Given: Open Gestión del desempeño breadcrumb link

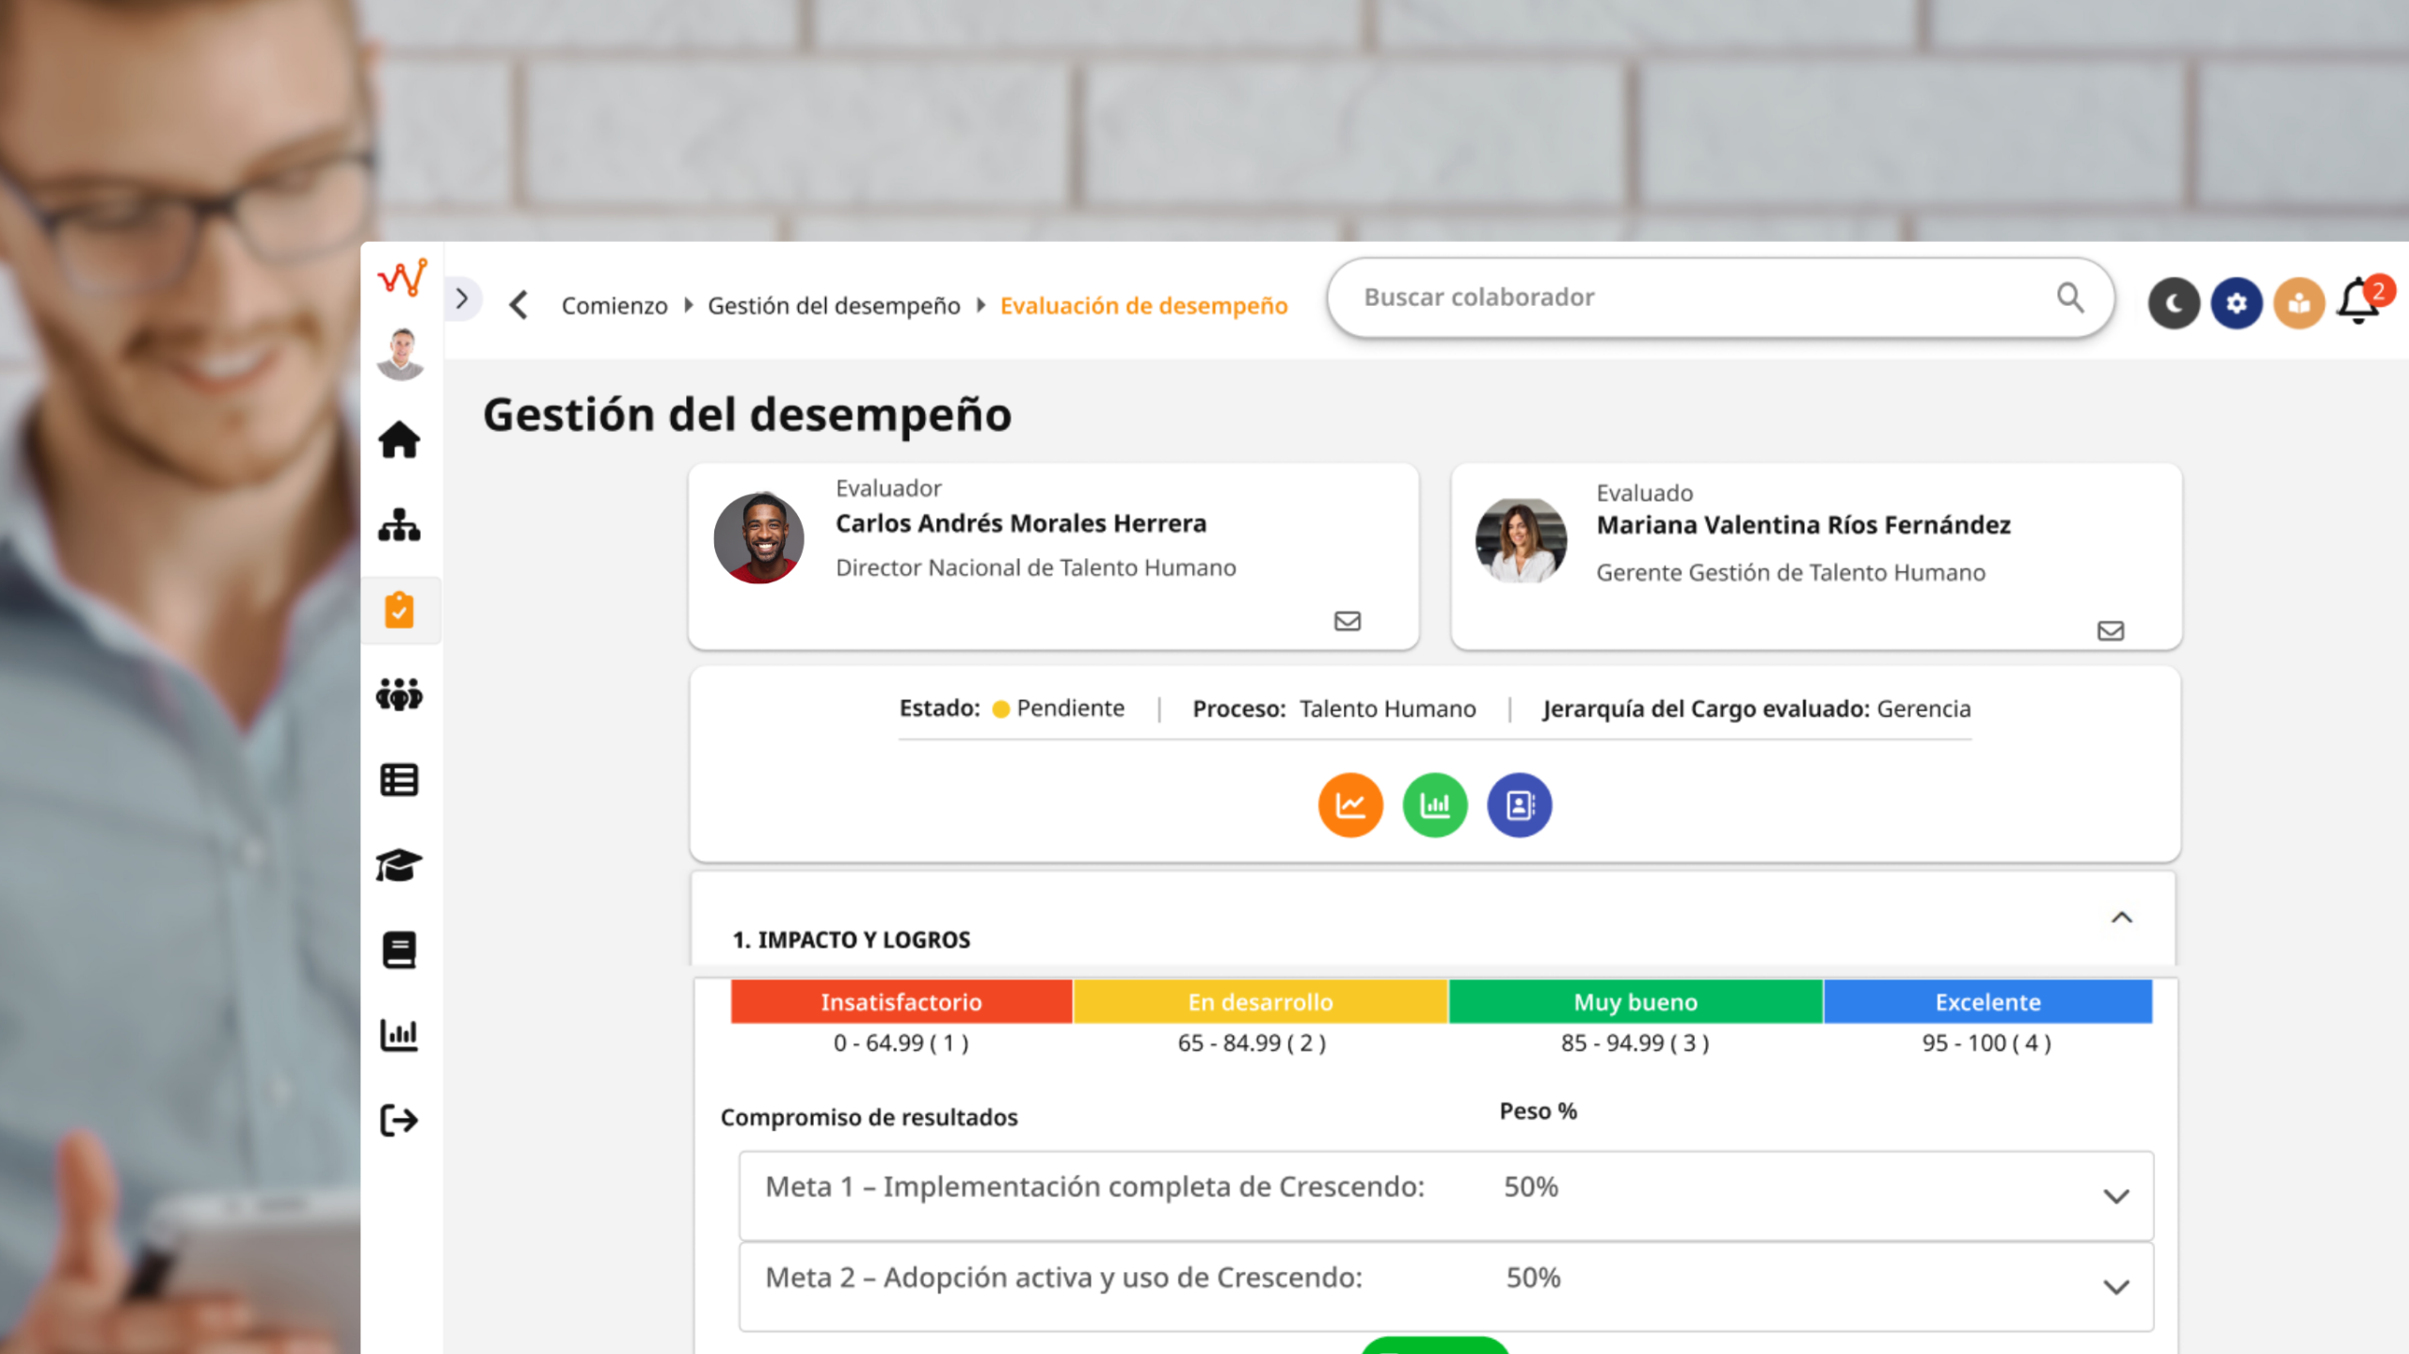Looking at the screenshot, I should (x=834, y=306).
